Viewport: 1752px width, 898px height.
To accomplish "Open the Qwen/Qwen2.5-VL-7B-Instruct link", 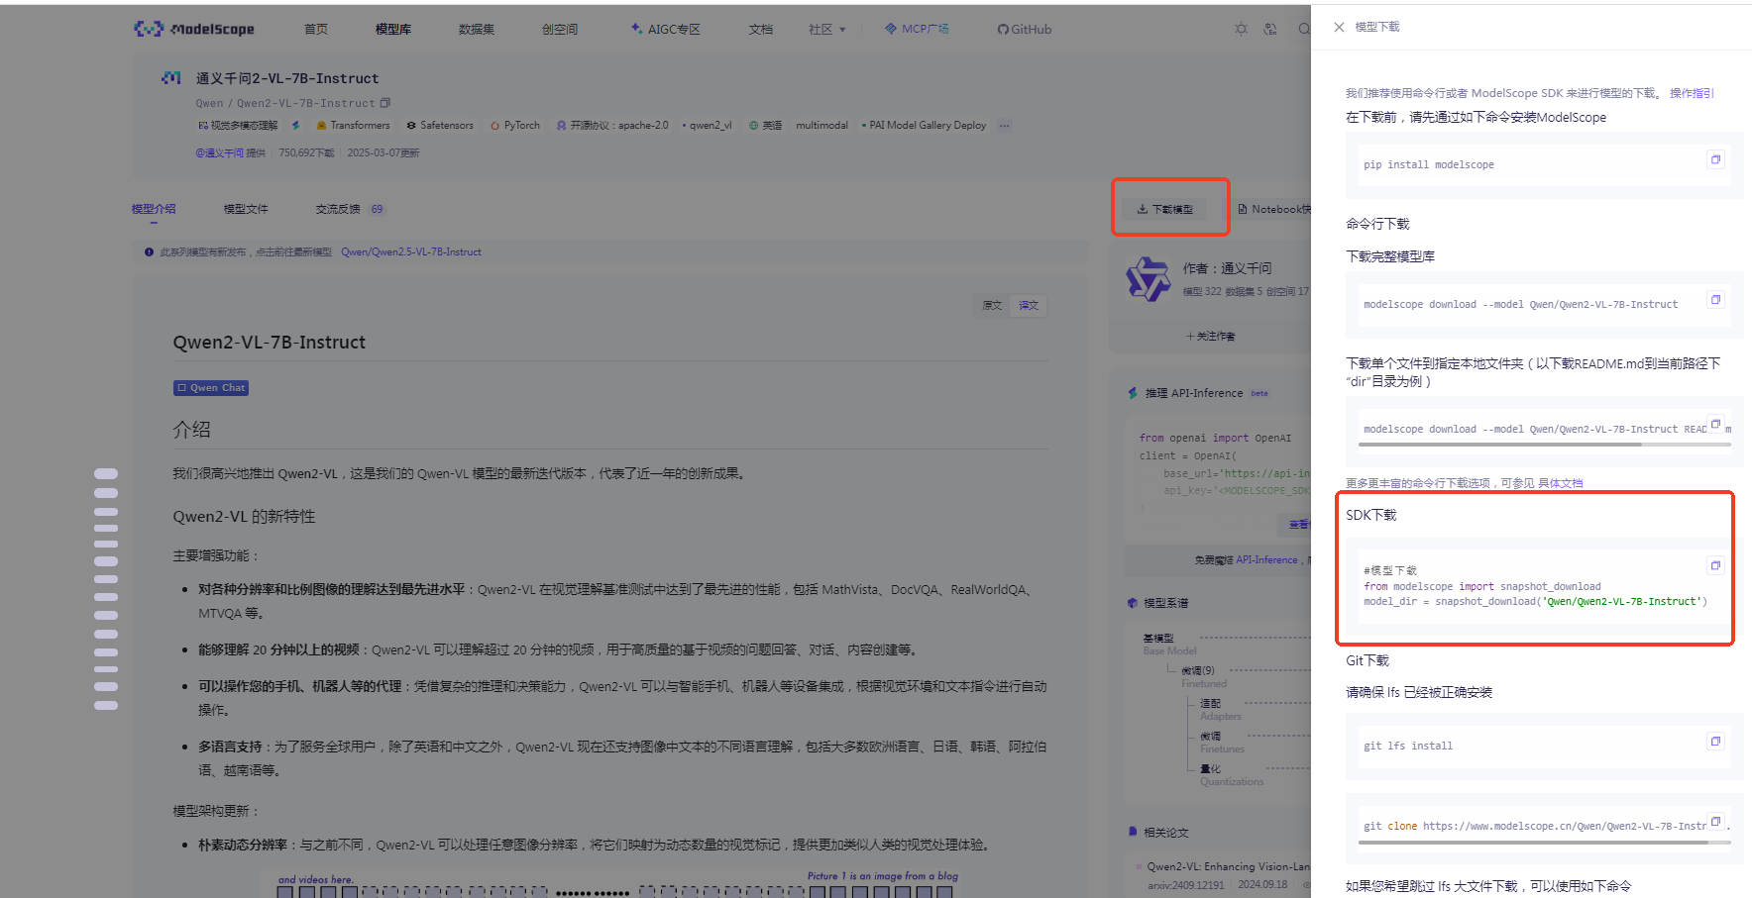I will pyautogui.click(x=411, y=251).
